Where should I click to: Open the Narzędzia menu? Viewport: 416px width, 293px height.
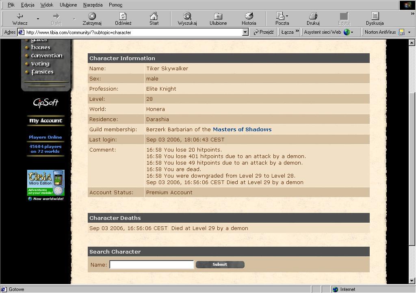point(93,5)
